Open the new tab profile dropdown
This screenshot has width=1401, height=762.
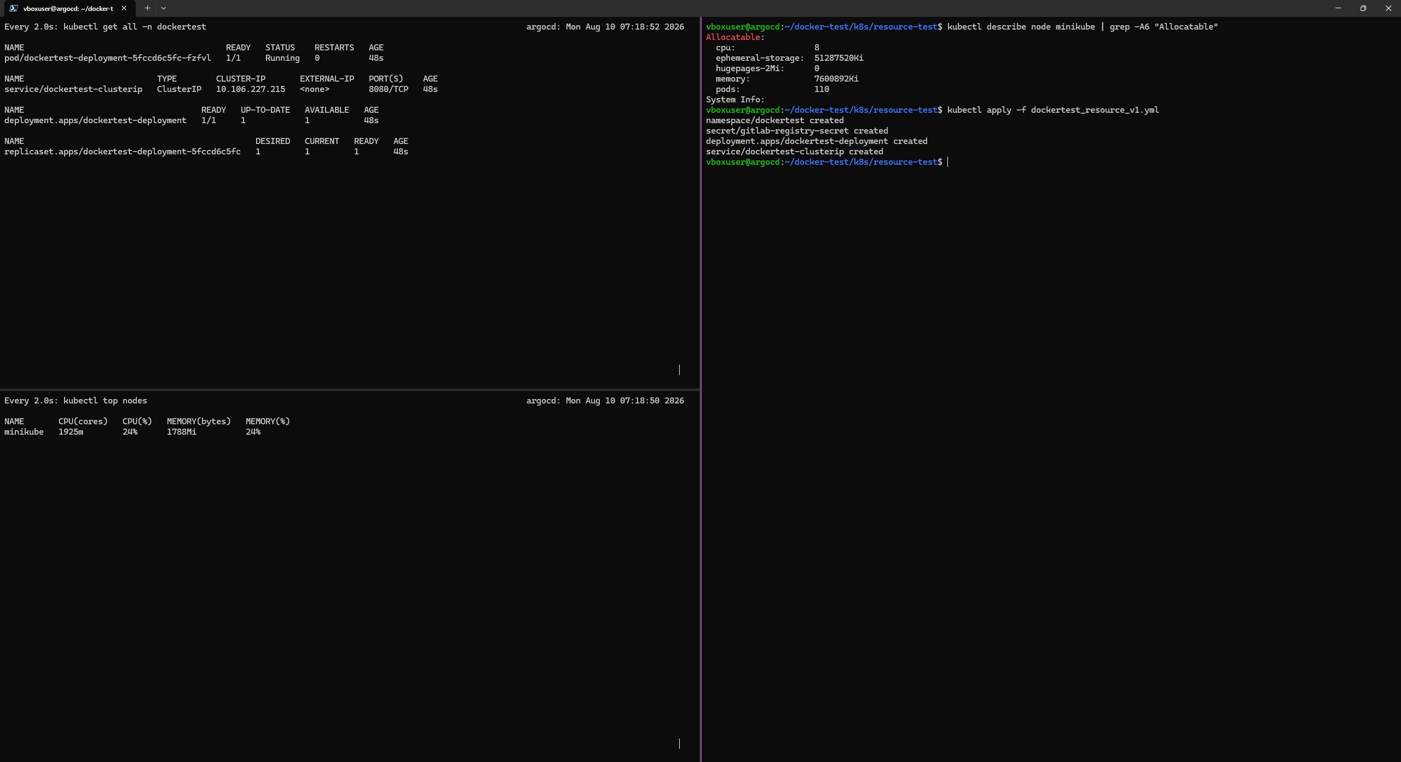[163, 8]
